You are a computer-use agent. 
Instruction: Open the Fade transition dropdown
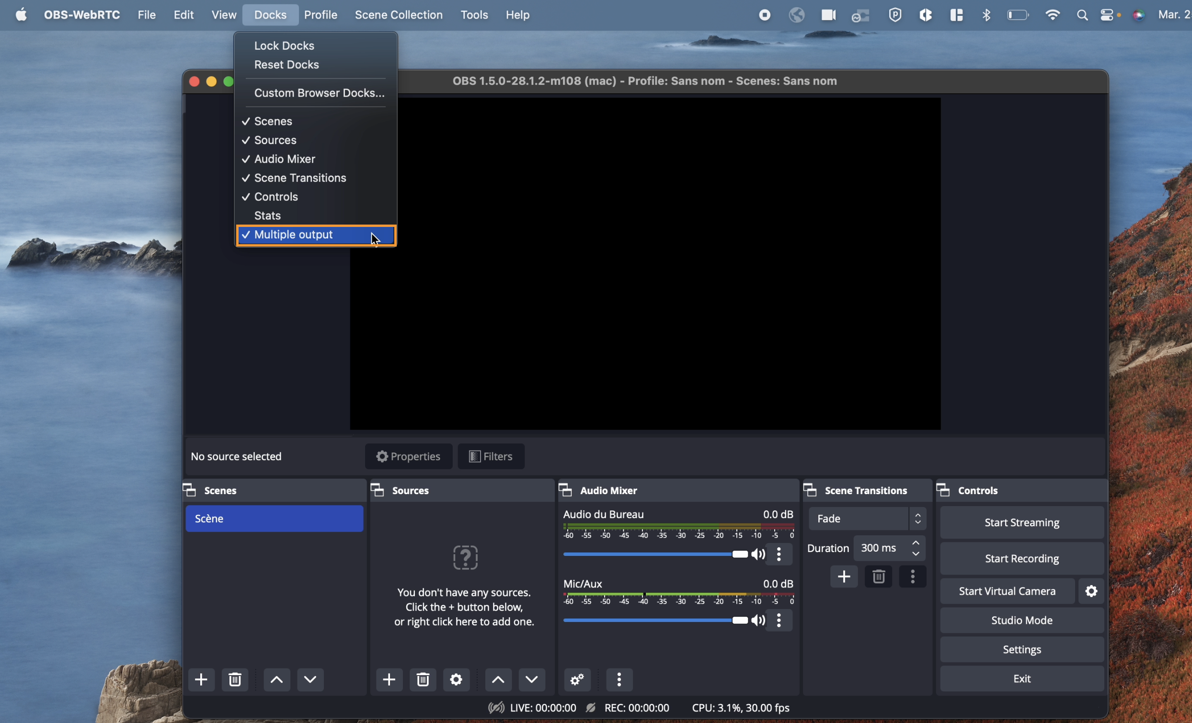(867, 519)
